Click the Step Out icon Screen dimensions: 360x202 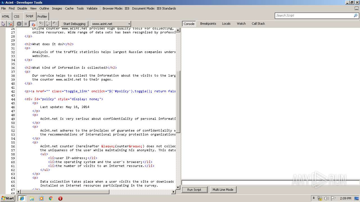point(55,24)
